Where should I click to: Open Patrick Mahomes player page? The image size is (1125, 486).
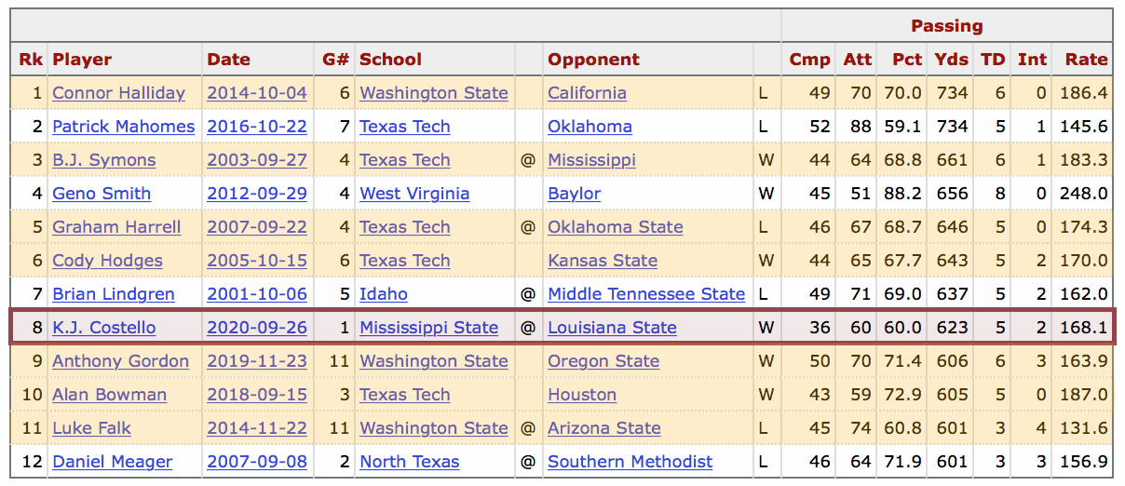click(x=124, y=127)
